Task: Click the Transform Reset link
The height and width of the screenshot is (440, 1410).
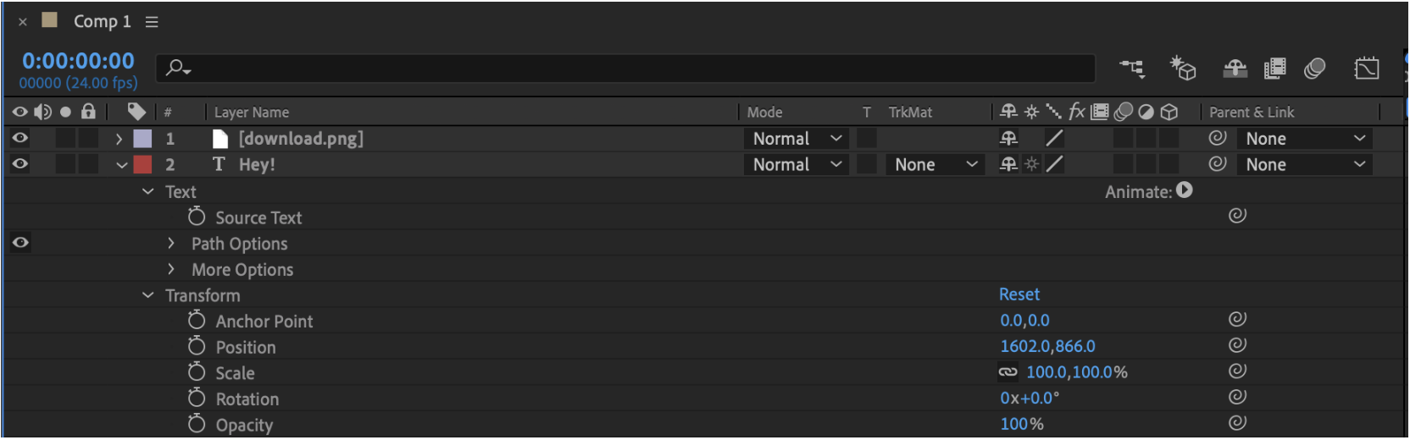Action: click(x=1019, y=294)
